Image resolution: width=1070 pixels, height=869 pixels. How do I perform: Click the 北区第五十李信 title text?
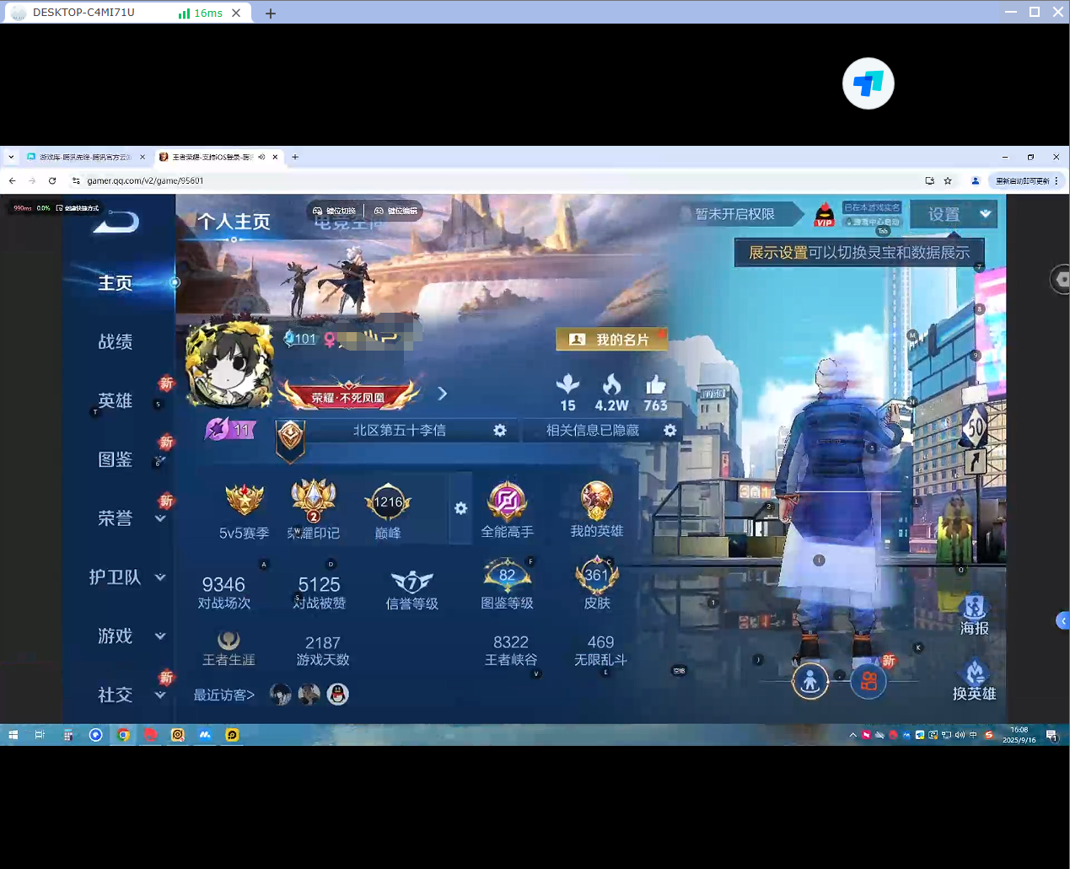(x=399, y=430)
